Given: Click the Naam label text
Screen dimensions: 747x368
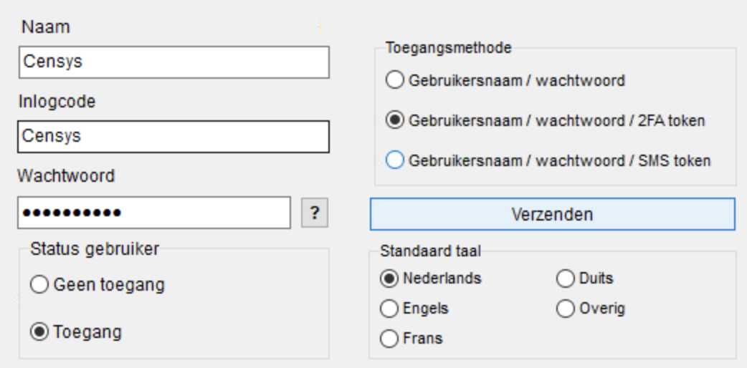Looking at the screenshot, I should point(46,27).
